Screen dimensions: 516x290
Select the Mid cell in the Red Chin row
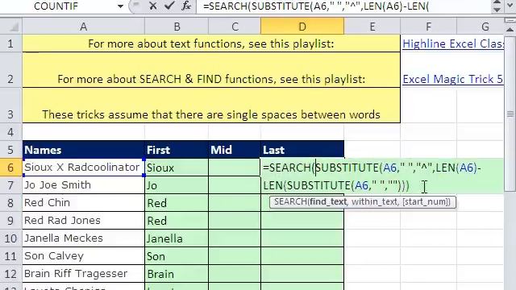pyautogui.click(x=235, y=203)
